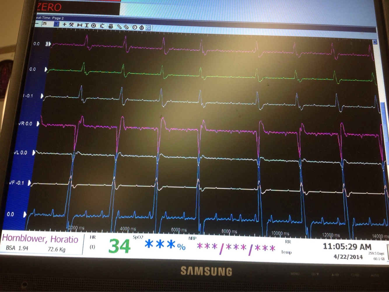
Task: Click the round wheel icon beside clock
Action: 142,28
